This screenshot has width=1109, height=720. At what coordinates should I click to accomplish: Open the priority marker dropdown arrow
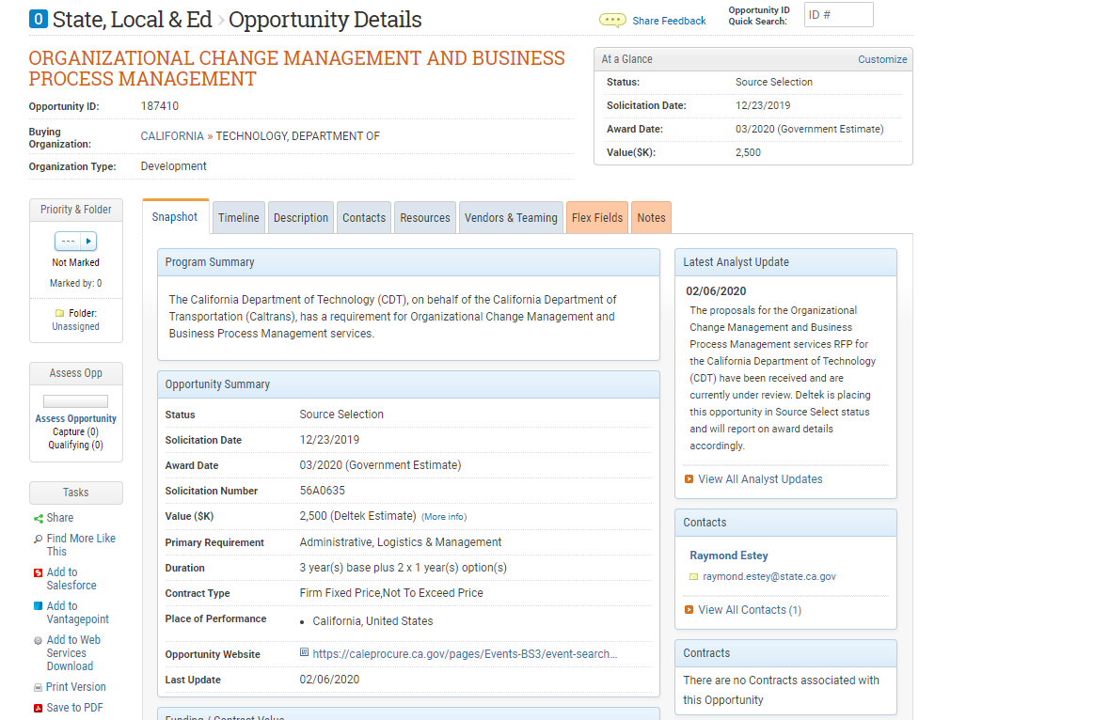coord(89,242)
